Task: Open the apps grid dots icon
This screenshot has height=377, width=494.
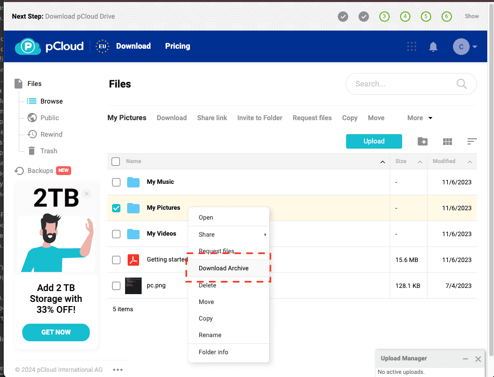Action: click(411, 46)
